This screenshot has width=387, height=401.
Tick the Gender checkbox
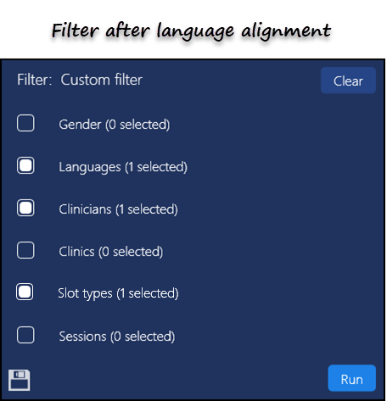25,123
